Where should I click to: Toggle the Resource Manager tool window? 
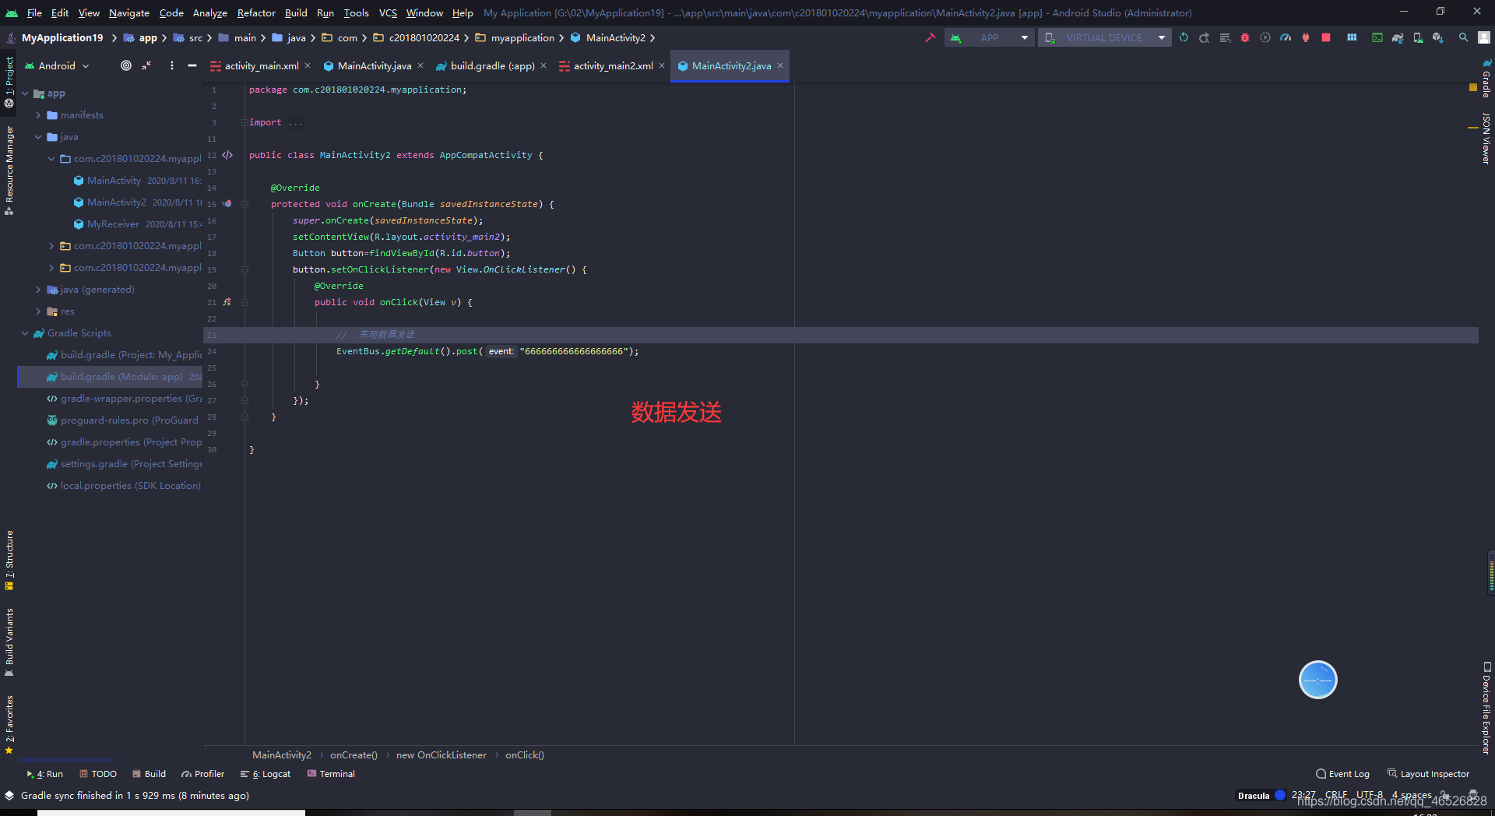(x=9, y=170)
